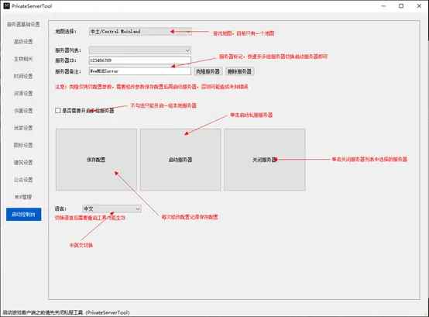Click the PrivateServerTool title bar app icon
This screenshot has width=429, height=317.
6,5
